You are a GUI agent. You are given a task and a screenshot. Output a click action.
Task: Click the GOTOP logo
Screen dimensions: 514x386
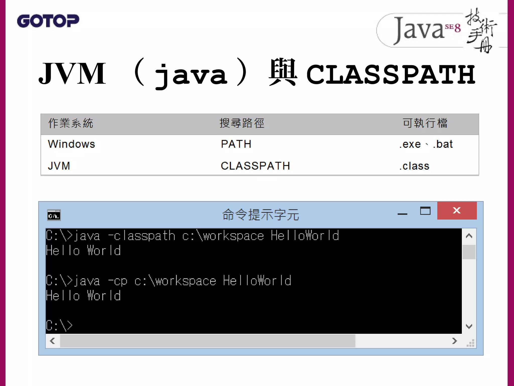click(x=48, y=21)
